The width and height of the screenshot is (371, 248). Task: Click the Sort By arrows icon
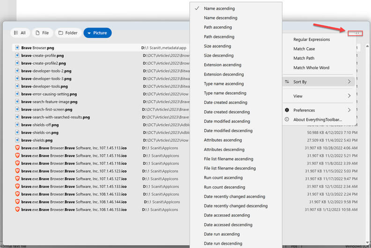point(287,82)
